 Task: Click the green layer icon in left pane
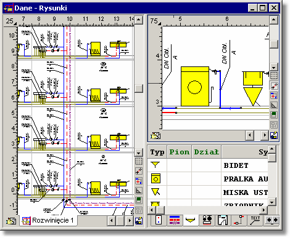click(x=139, y=200)
